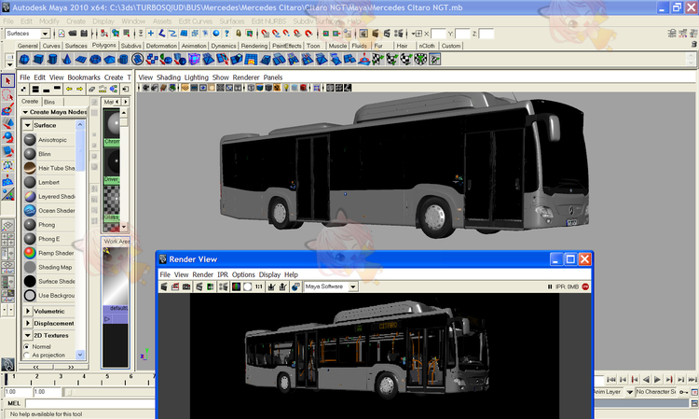The height and width of the screenshot is (419, 699).
Task: Jump to the start of the playback range
Action: 611,379
